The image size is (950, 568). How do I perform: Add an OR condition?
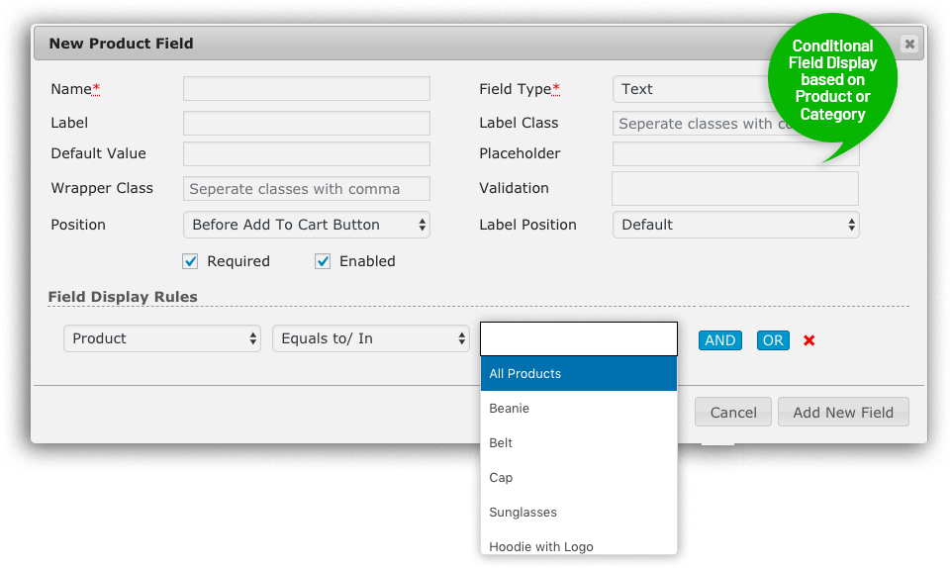click(773, 340)
